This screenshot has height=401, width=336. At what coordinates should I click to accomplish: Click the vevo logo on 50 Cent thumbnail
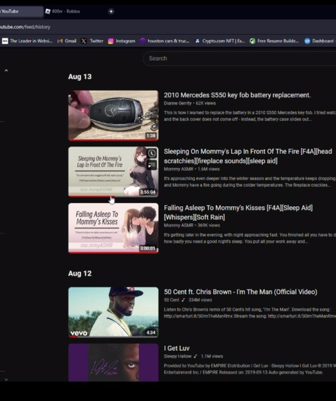[x=79, y=333]
